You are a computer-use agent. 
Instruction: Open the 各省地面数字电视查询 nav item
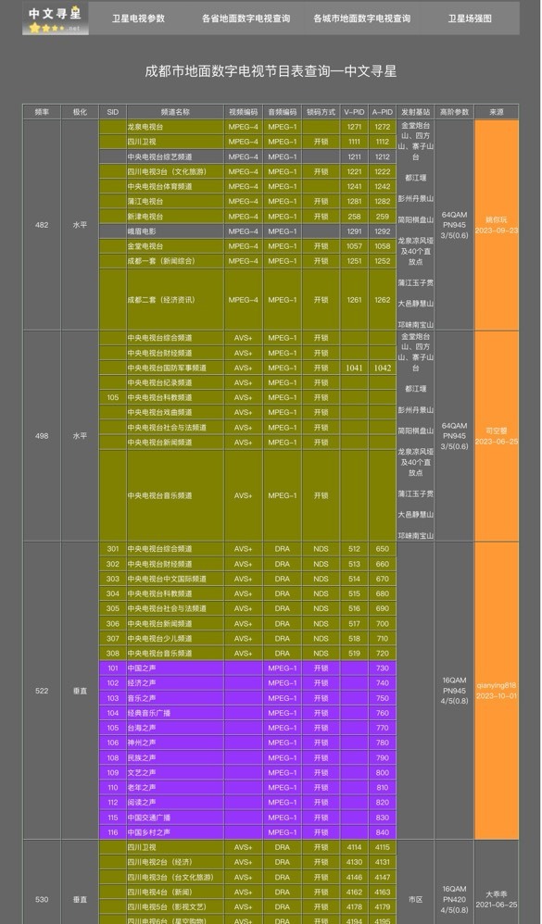246,19
